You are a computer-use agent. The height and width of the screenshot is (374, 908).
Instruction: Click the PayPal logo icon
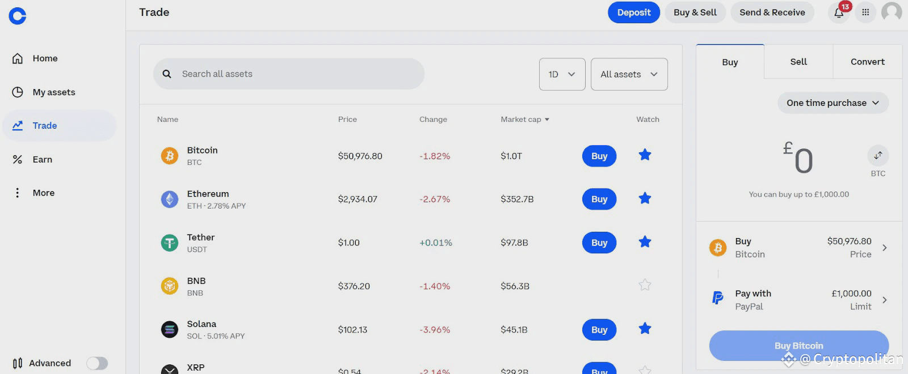pyautogui.click(x=718, y=297)
